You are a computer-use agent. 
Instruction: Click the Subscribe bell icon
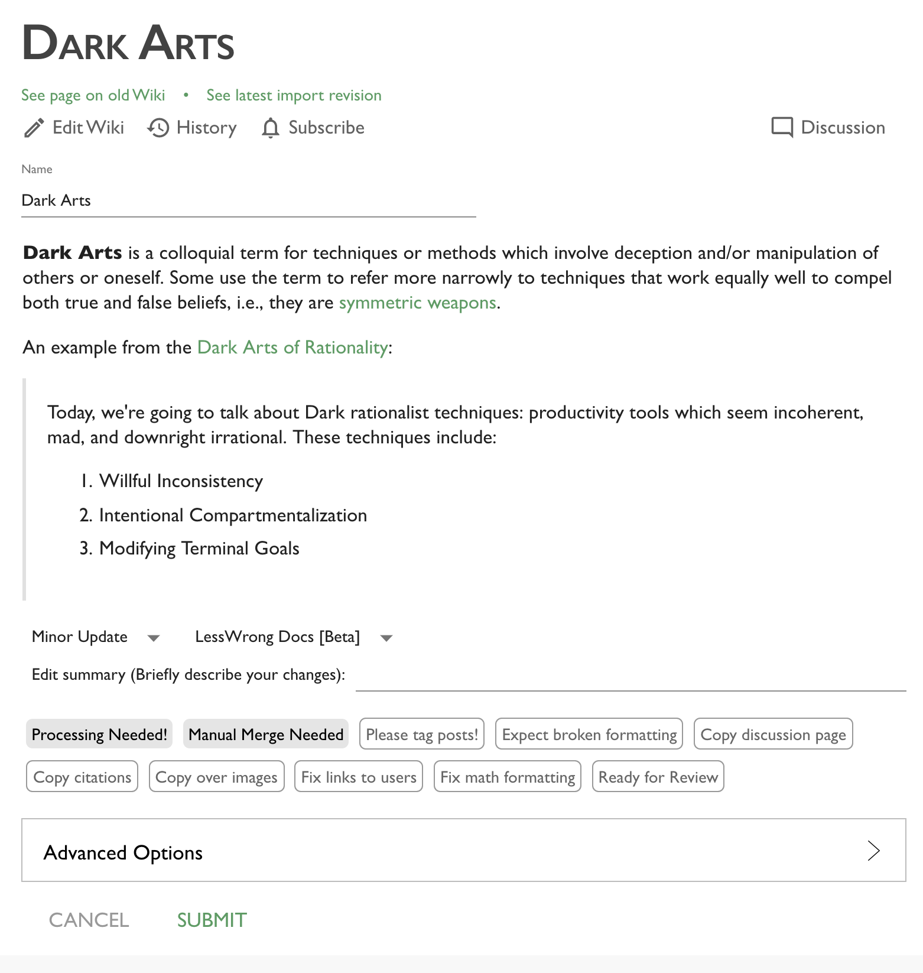271,128
